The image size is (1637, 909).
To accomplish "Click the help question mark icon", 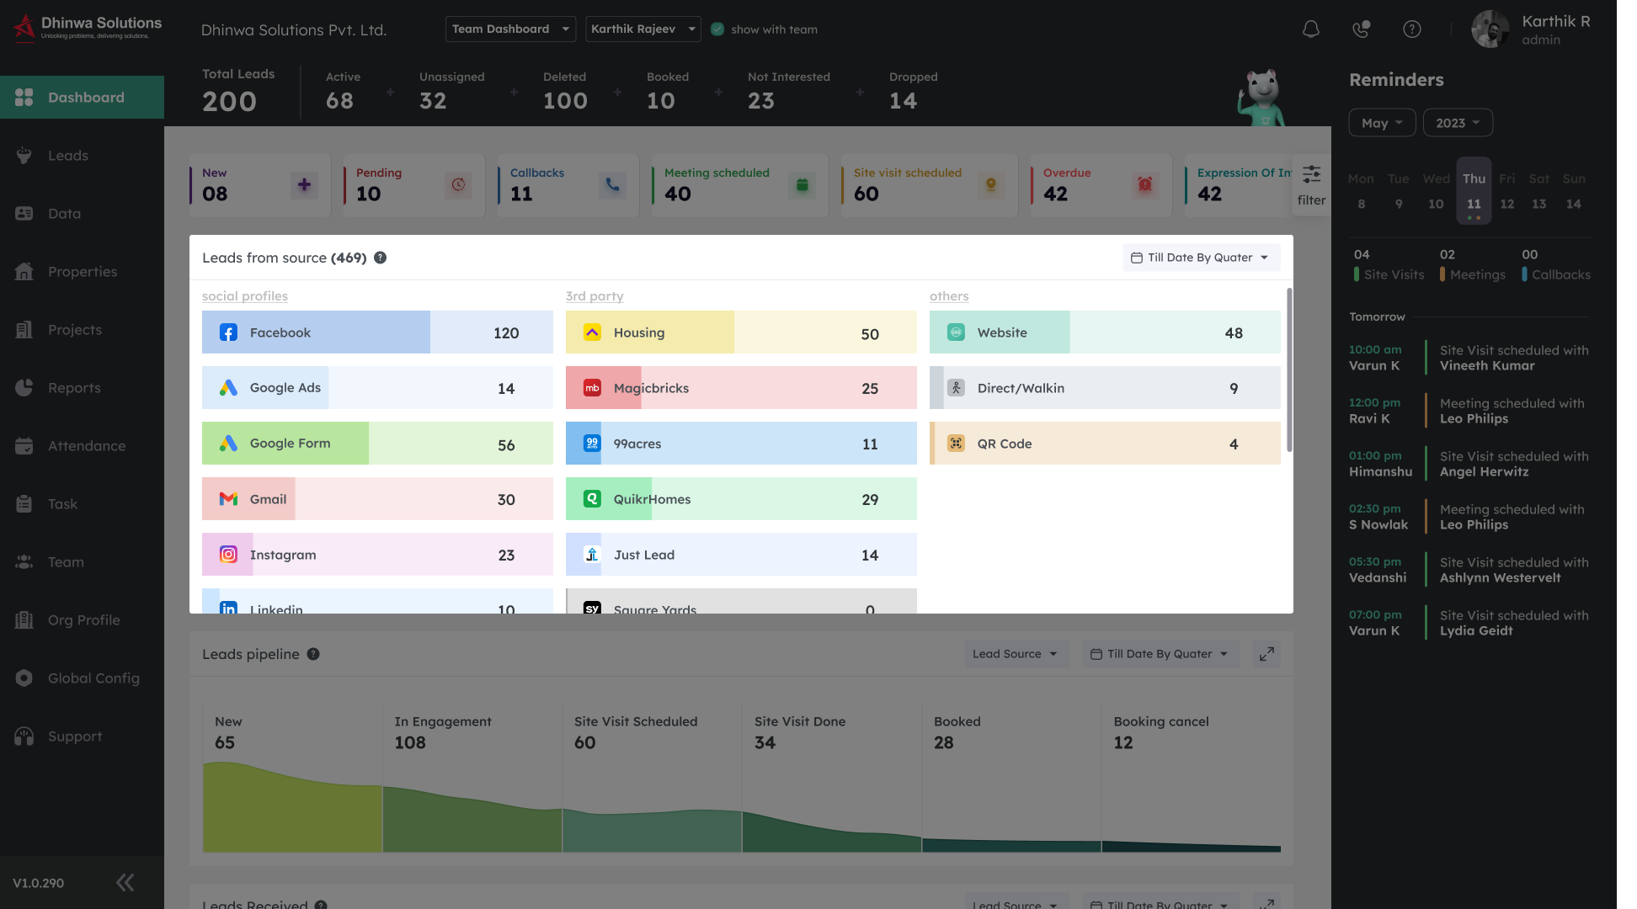I will pos(1412,29).
